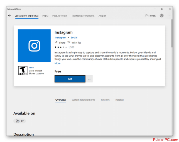
Task: Switch to the Игры tab
Action: point(45,16)
